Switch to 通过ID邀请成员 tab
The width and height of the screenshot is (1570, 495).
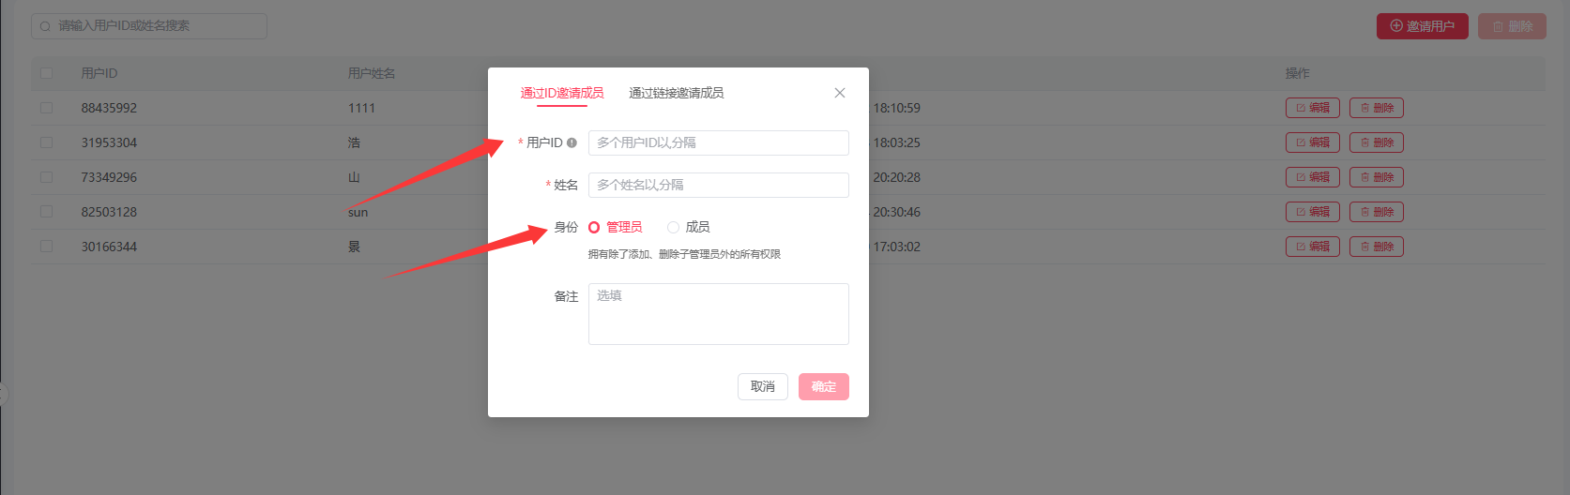pyautogui.click(x=561, y=93)
